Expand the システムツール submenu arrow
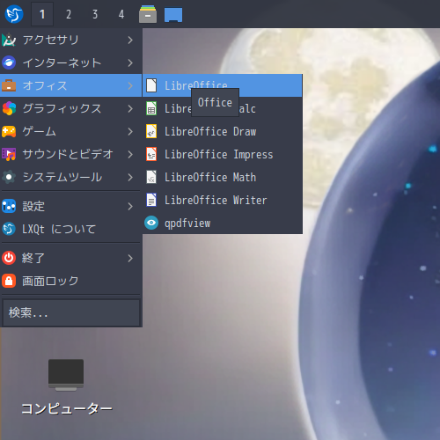The width and height of the screenshot is (440, 440). click(130, 177)
